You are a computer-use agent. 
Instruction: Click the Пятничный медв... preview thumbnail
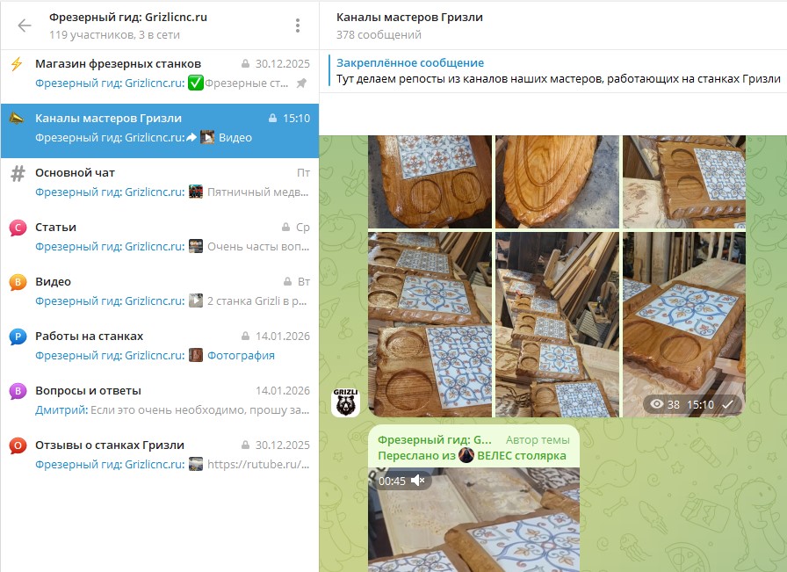point(196,192)
